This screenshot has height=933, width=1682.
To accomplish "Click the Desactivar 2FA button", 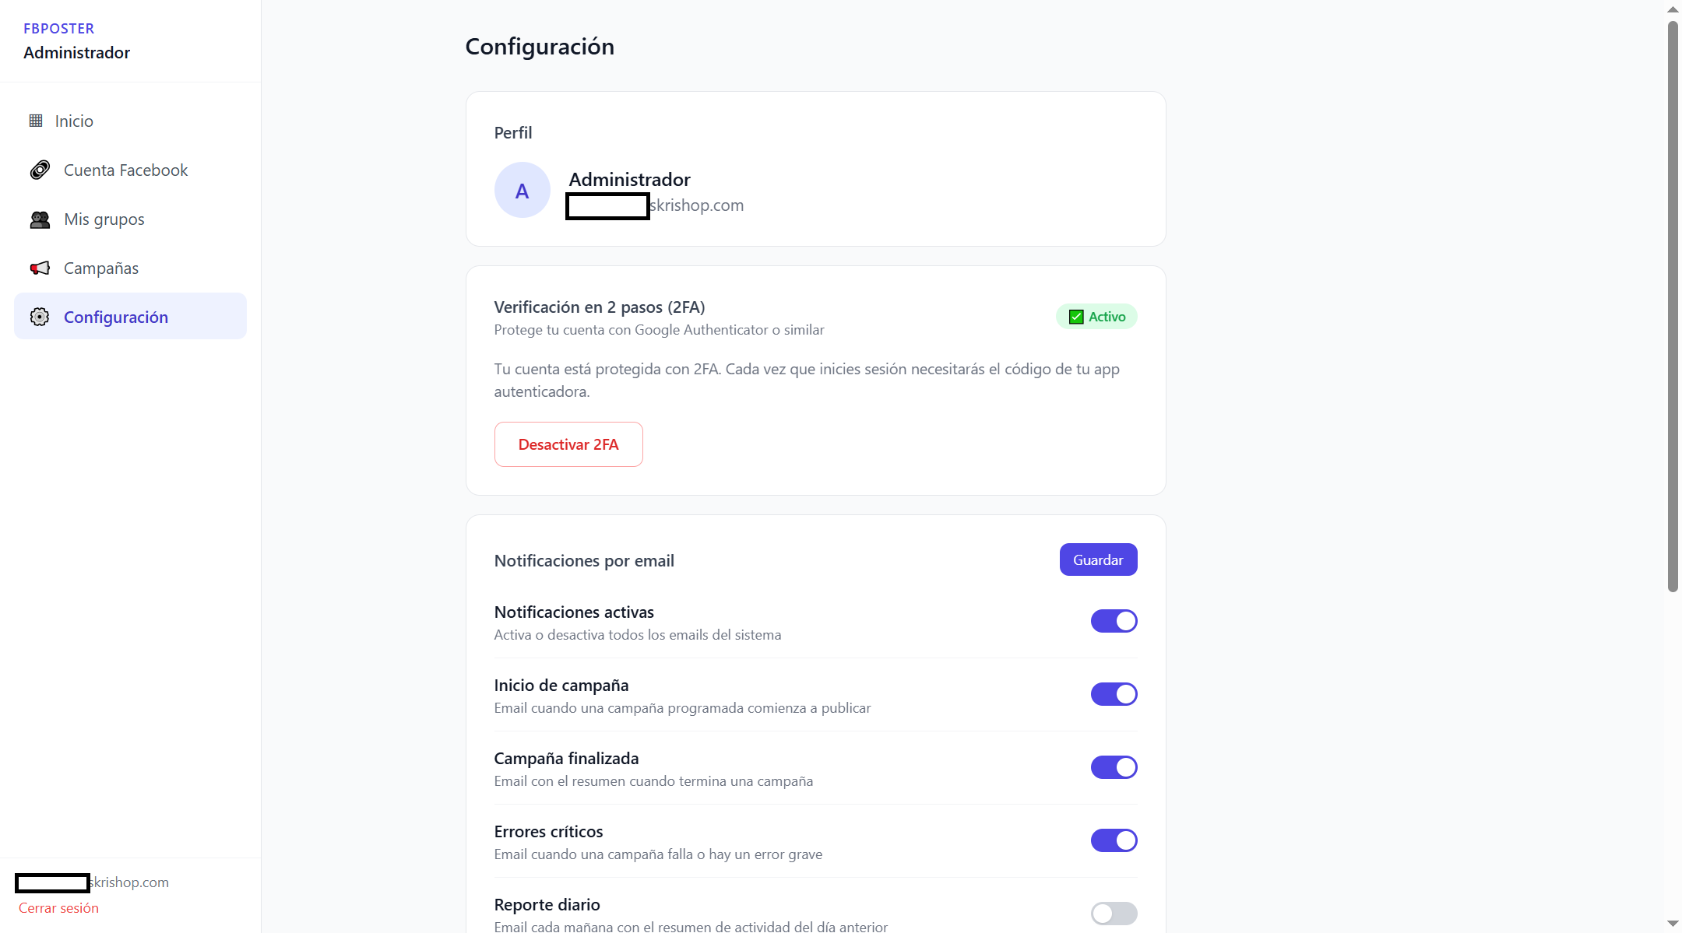I will [568, 444].
